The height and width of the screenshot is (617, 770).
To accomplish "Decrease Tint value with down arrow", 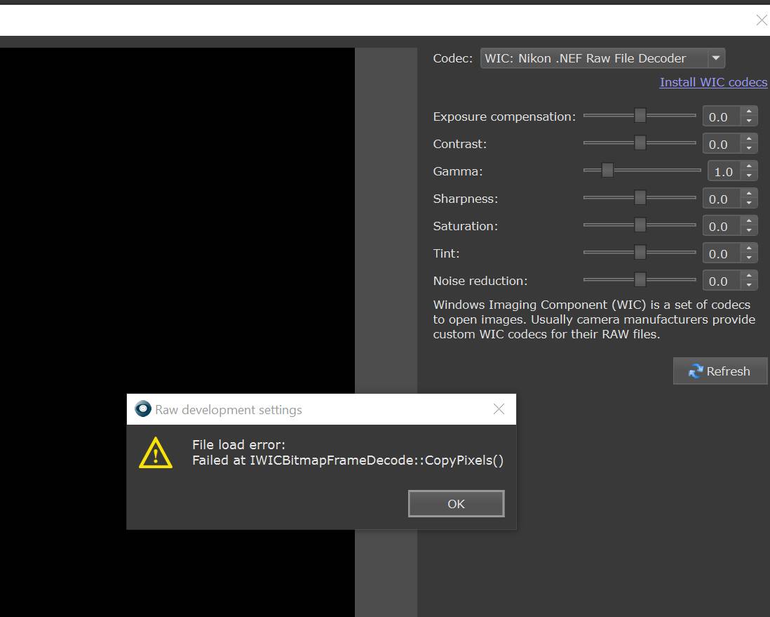I will (x=749, y=258).
